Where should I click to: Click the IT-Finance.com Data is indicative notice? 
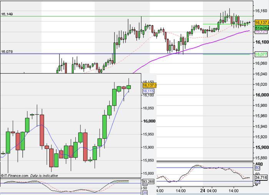point(29,176)
